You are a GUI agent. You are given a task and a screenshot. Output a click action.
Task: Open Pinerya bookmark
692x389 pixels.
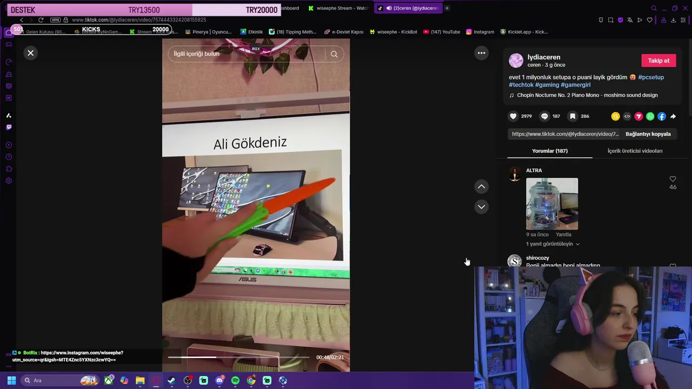[208, 32]
